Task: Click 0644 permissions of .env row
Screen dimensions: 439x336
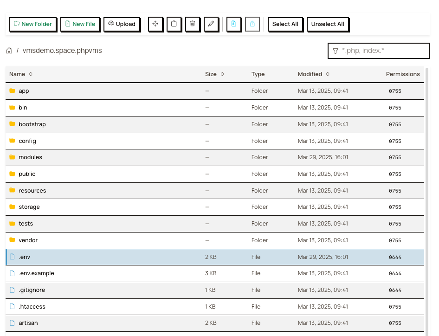Action: (x=395, y=257)
